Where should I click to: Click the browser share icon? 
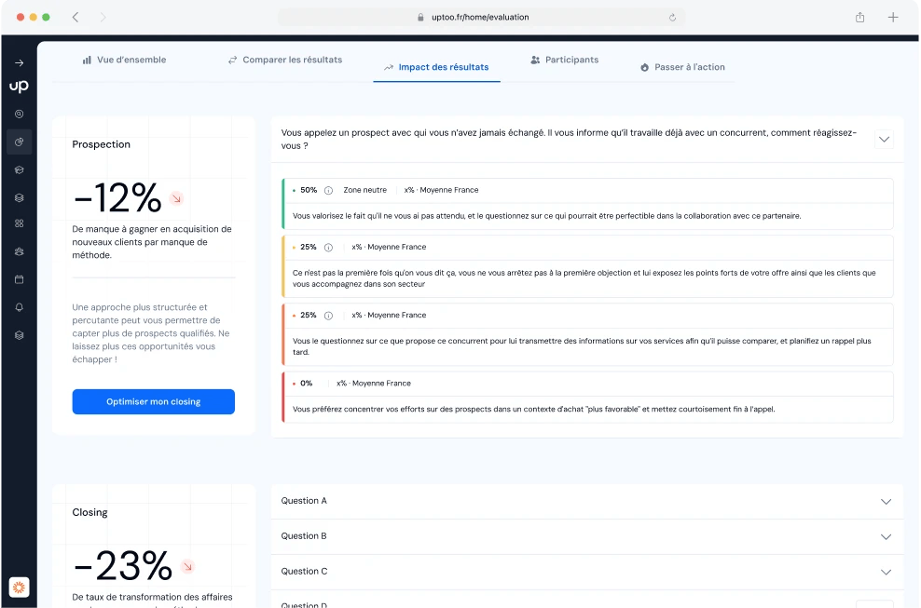[859, 17]
